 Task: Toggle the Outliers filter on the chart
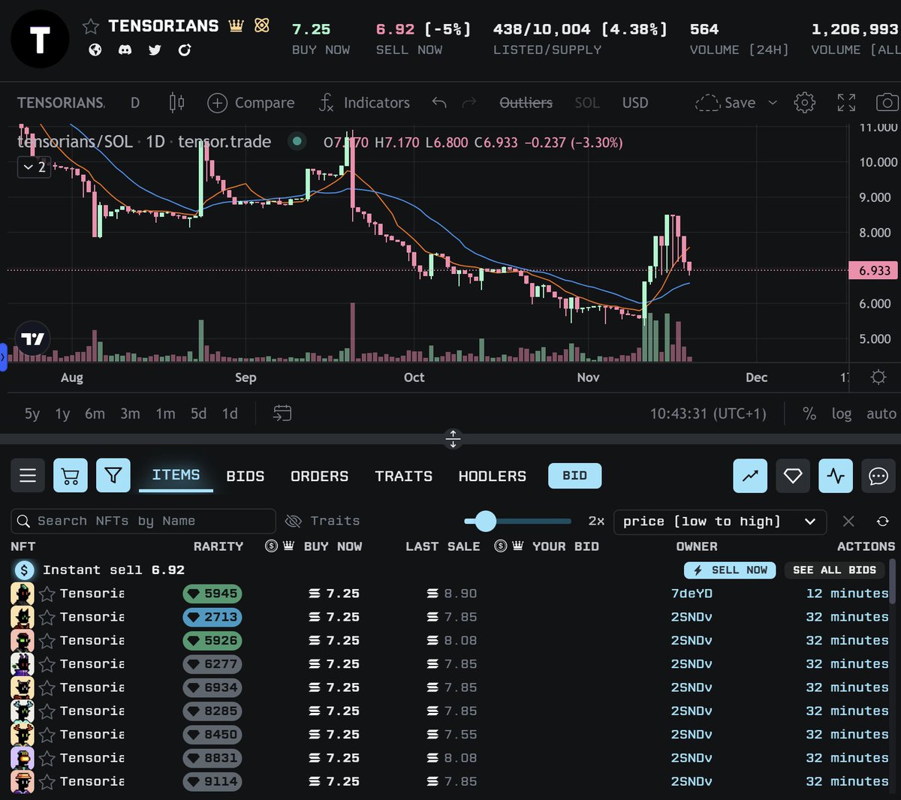[526, 103]
